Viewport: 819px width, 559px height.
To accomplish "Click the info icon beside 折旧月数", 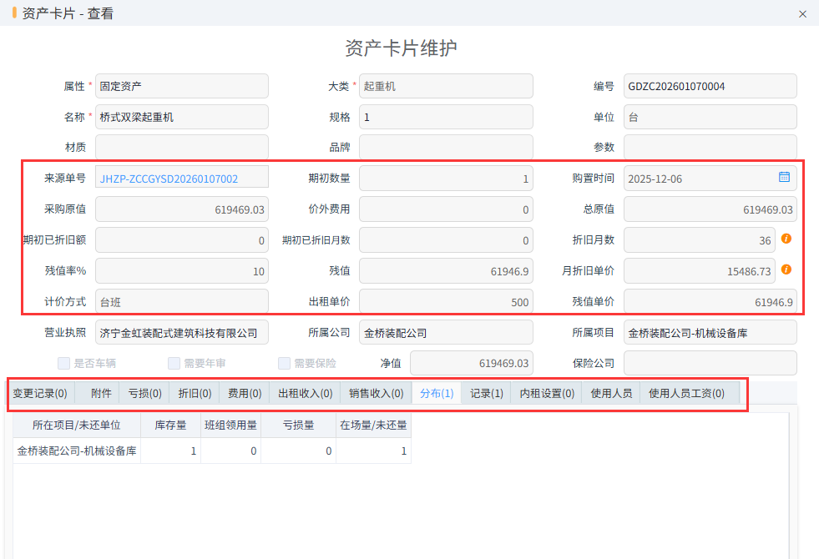I will pyautogui.click(x=785, y=239).
